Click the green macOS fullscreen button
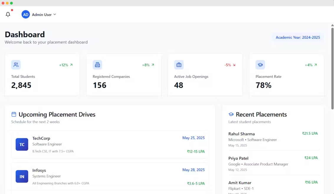Screen dimensions: 334x194 tap(12, 3)
